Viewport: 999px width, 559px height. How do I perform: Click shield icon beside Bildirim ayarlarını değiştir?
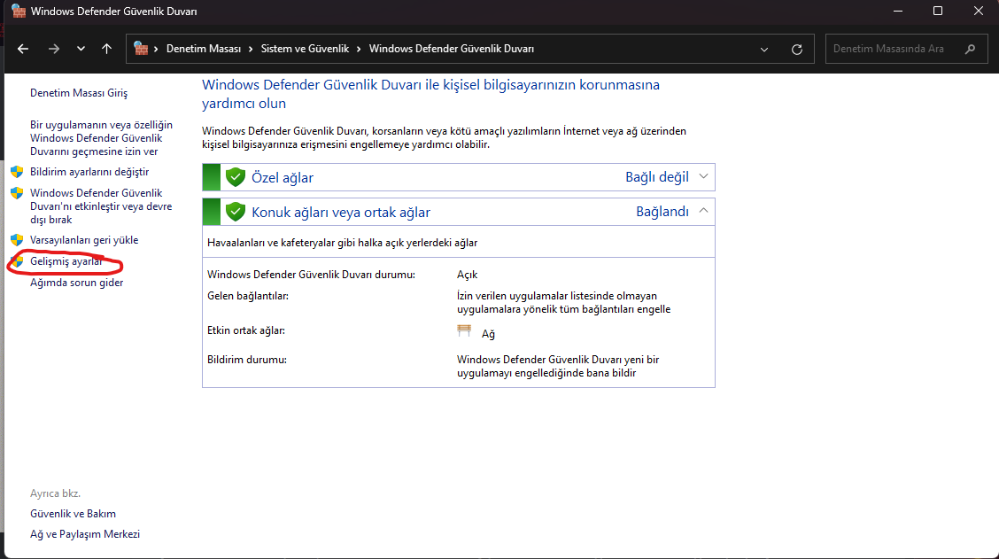point(17,172)
